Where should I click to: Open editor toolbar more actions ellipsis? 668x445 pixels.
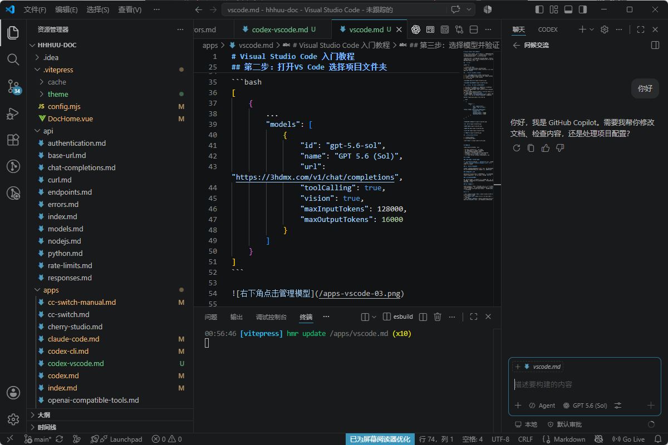[488, 29]
